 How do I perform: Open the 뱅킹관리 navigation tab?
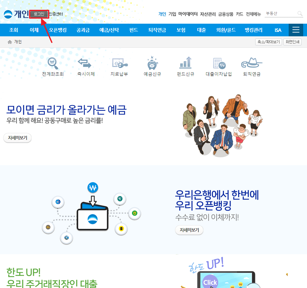[254, 30]
